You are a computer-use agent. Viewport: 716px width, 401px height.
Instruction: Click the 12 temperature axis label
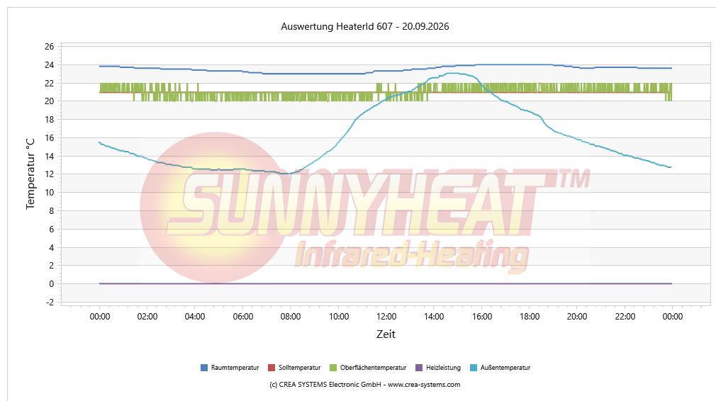click(50, 174)
